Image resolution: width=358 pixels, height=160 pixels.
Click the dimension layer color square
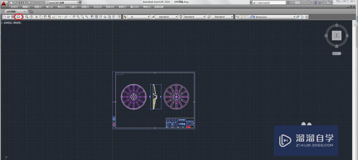[254, 17]
